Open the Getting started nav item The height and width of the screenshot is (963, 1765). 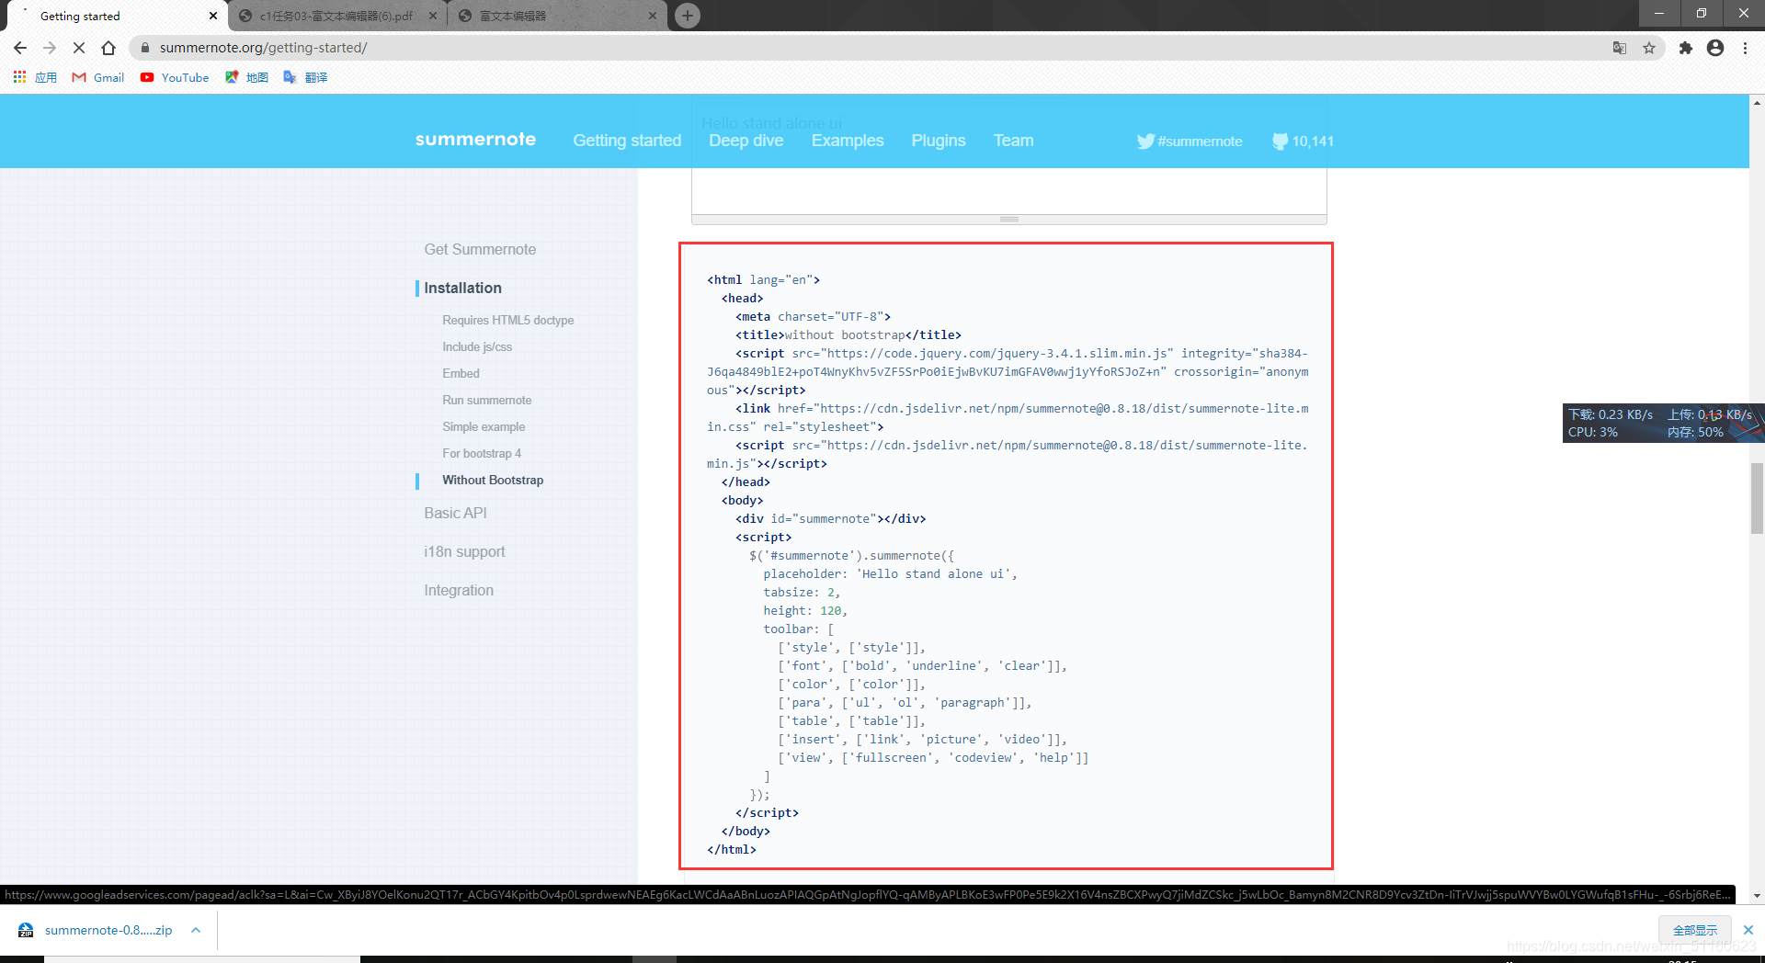pyautogui.click(x=627, y=141)
